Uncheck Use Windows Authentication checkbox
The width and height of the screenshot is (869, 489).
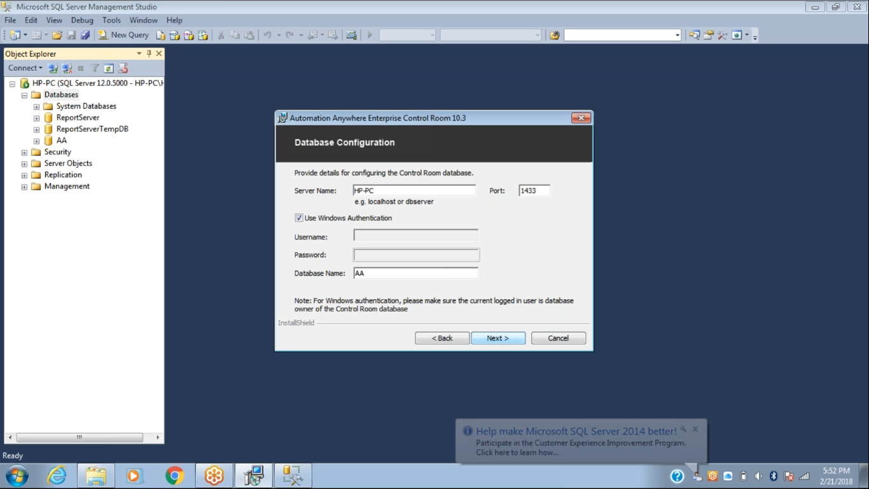coord(299,218)
